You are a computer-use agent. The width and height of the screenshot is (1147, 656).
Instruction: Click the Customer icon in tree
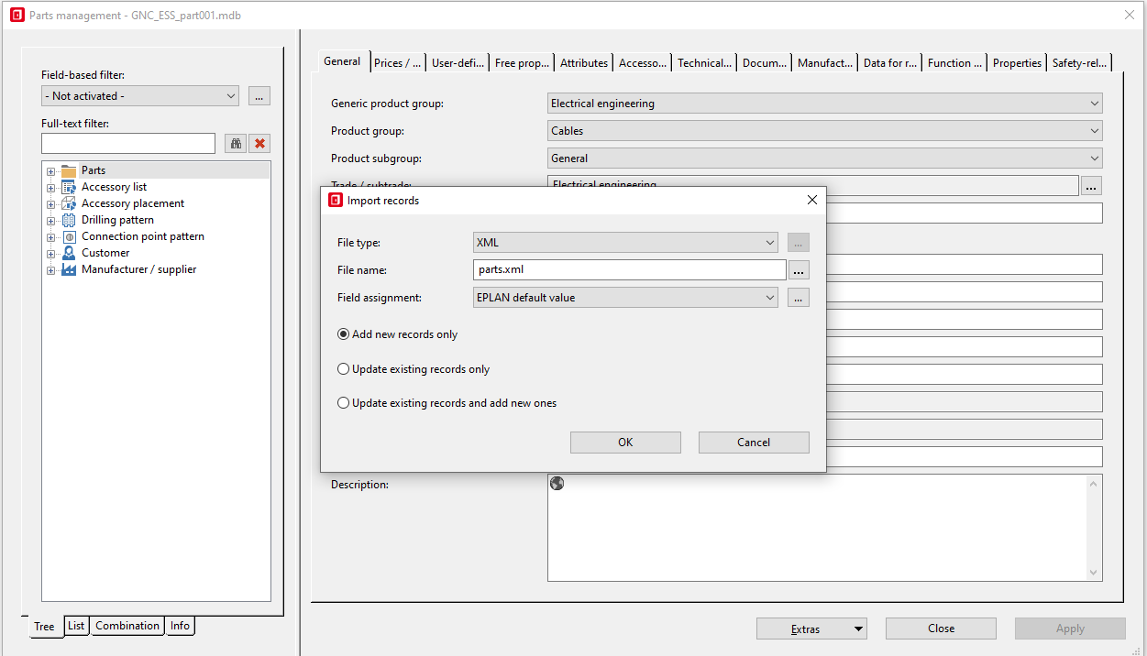69,253
